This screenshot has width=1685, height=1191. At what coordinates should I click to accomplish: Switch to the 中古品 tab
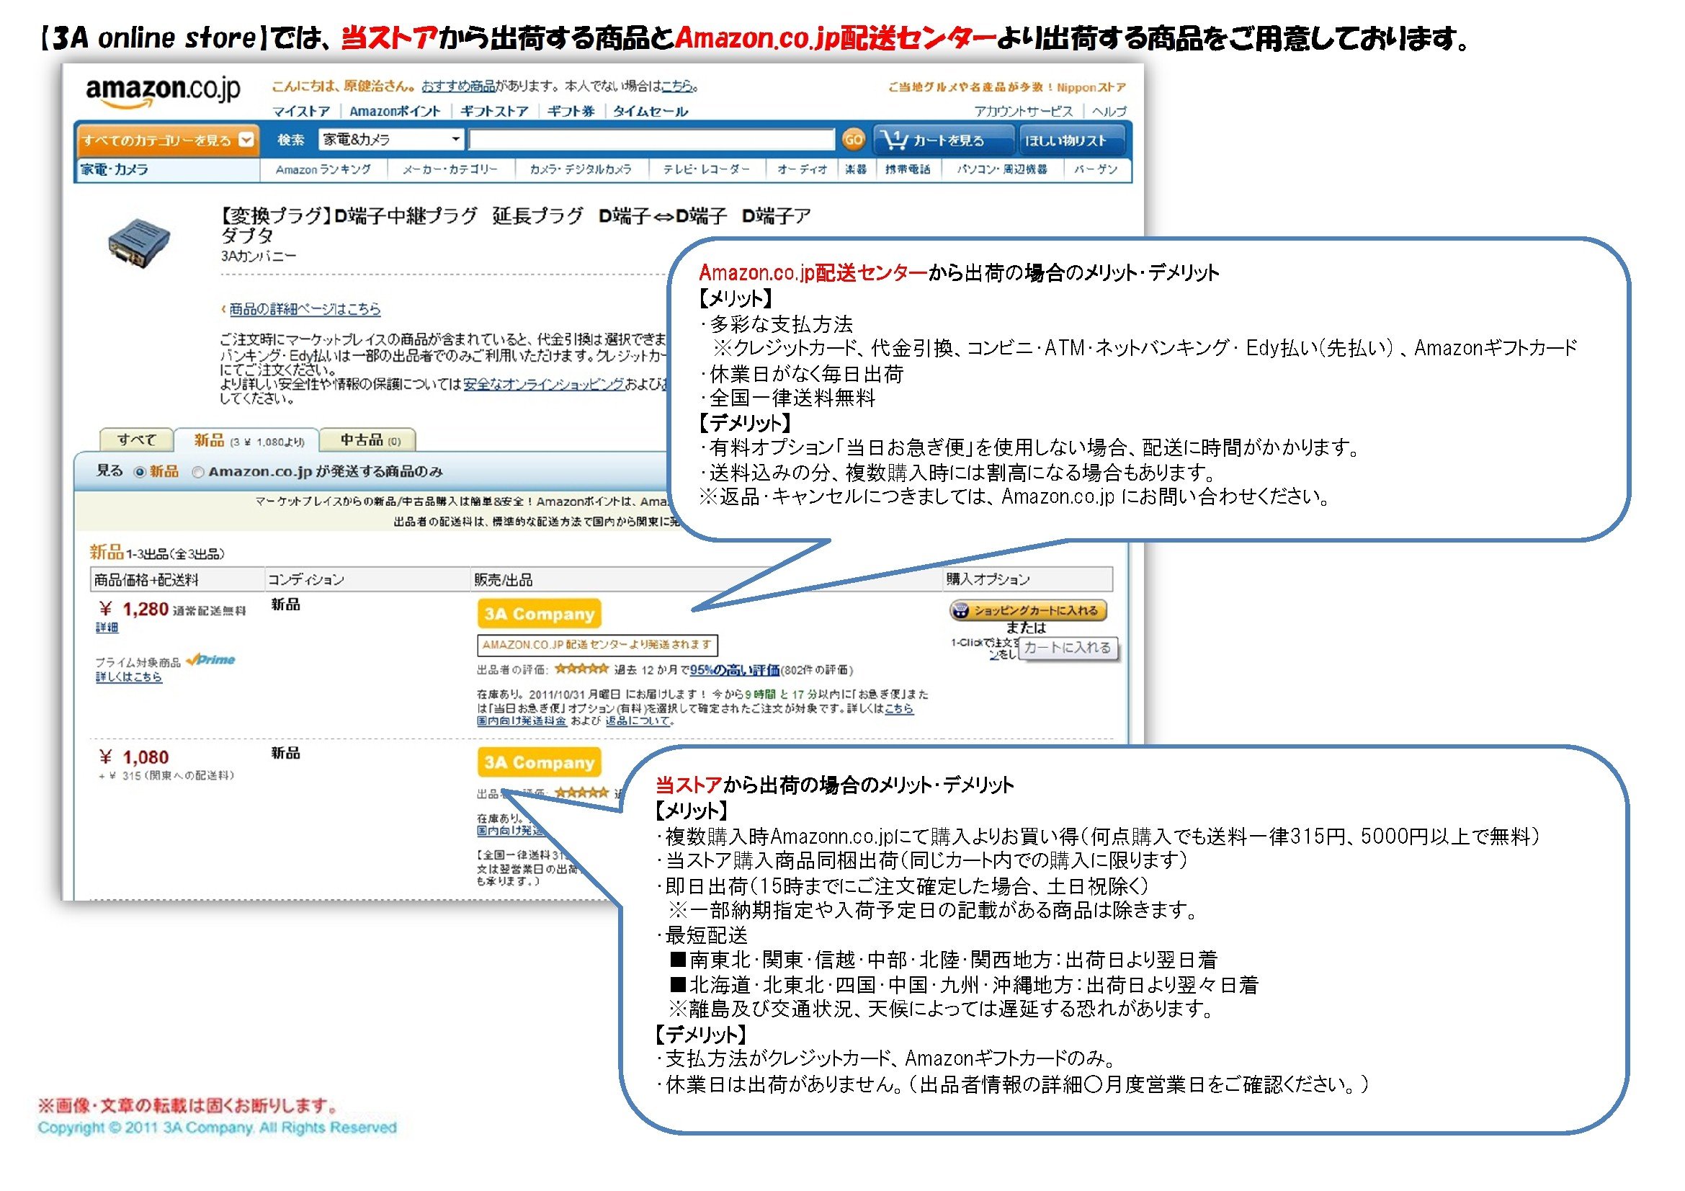pos(369,440)
